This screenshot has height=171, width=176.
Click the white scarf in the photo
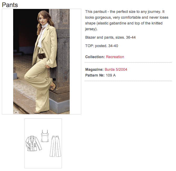click(42, 35)
